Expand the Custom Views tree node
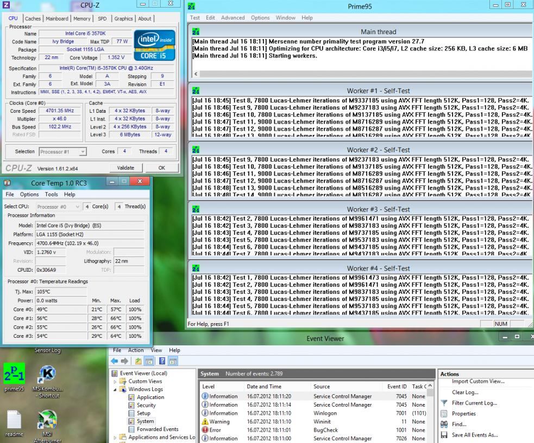This screenshot has width=534, height=443. (x=115, y=382)
